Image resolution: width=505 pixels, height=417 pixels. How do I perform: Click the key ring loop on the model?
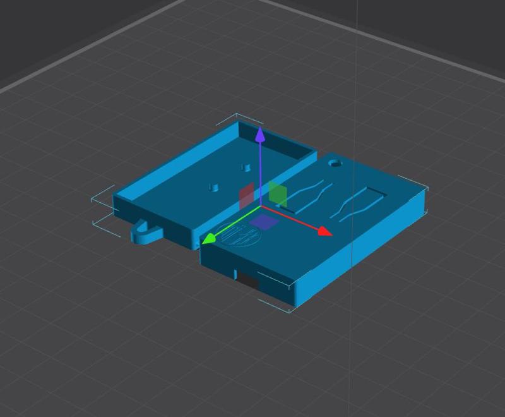(146, 232)
